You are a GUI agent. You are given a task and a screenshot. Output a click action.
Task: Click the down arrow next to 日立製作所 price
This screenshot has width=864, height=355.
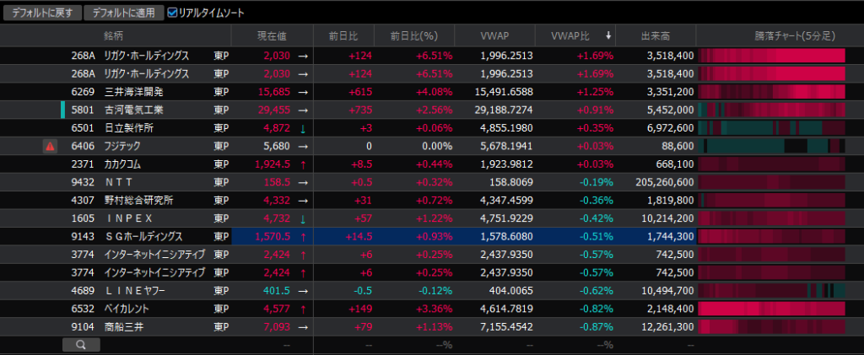303,128
